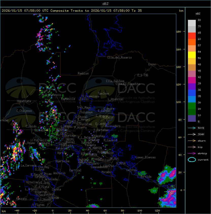Click the Tres_Mayo place label
211x214 pixels.
point(84,108)
